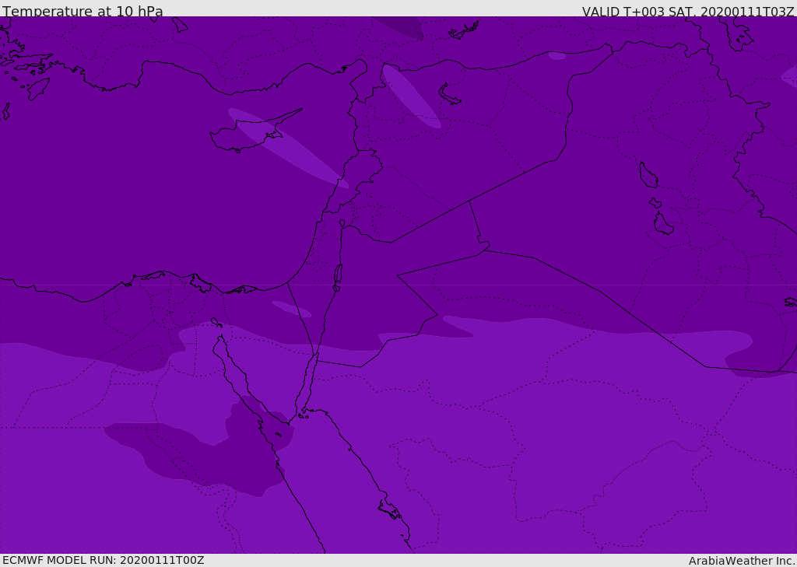Click the 'ECMWF MODEL RUN: 20200111T00Z' label
Image resolution: width=797 pixels, height=567 pixels.
tap(104, 560)
